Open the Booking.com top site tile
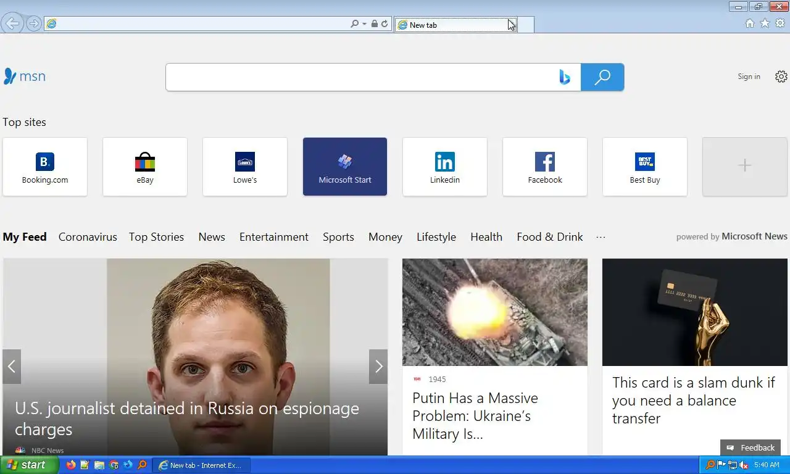Image resolution: width=790 pixels, height=474 pixels. [45, 167]
